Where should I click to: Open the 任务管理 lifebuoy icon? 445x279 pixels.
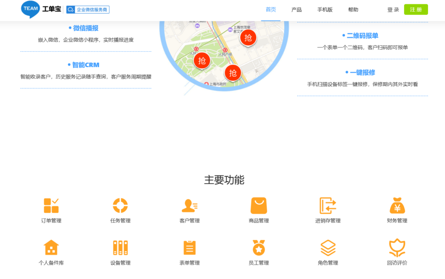(x=120, y=205)
